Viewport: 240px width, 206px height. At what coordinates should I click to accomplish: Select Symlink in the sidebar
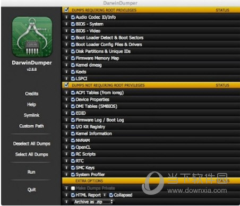tap(32, 115)
